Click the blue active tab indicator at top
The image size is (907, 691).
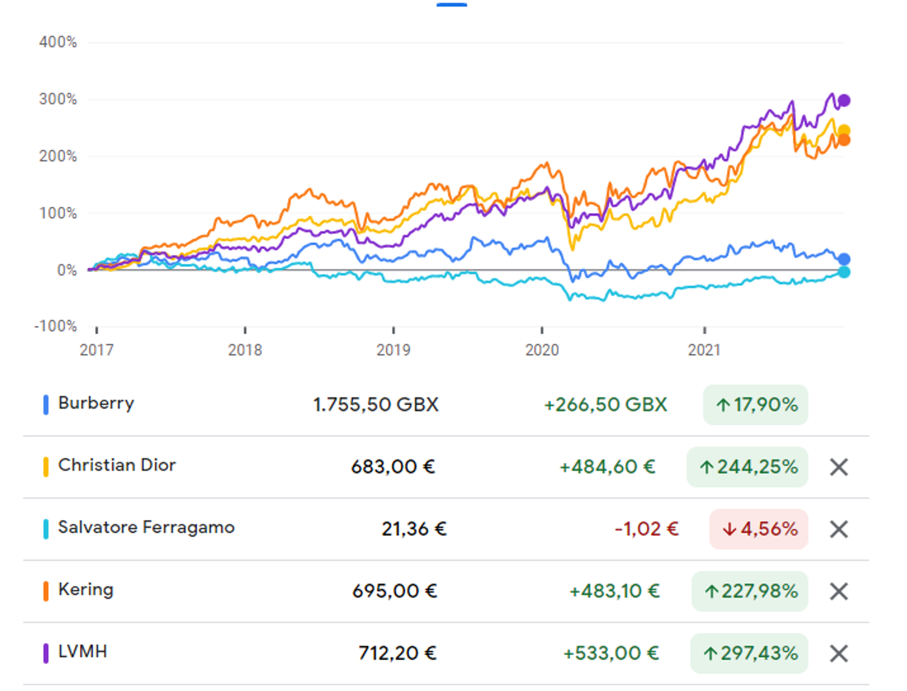tap(452, 4)
